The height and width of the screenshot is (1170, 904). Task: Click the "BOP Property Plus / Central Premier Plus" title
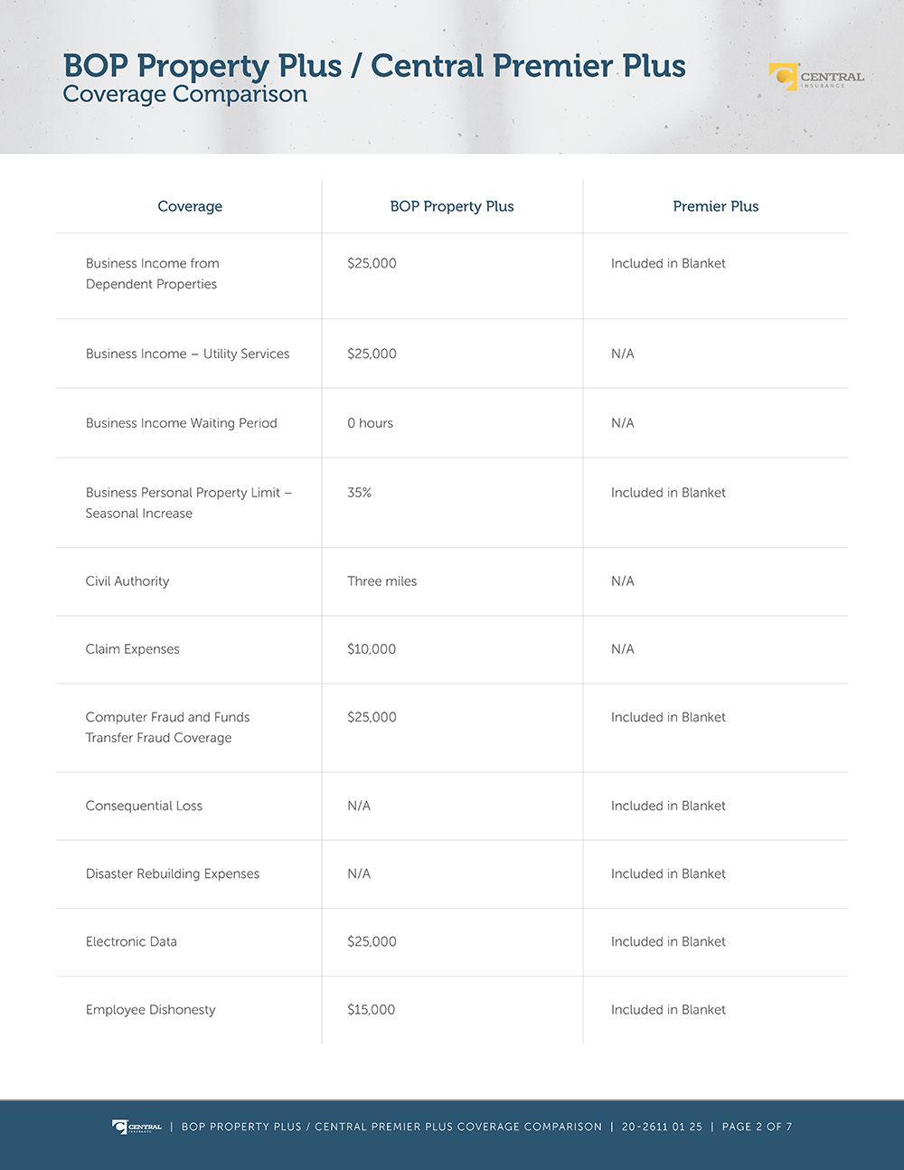[x=374, y=66]
